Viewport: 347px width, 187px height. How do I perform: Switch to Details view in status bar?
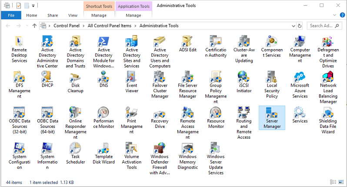(x=333, y=182)
